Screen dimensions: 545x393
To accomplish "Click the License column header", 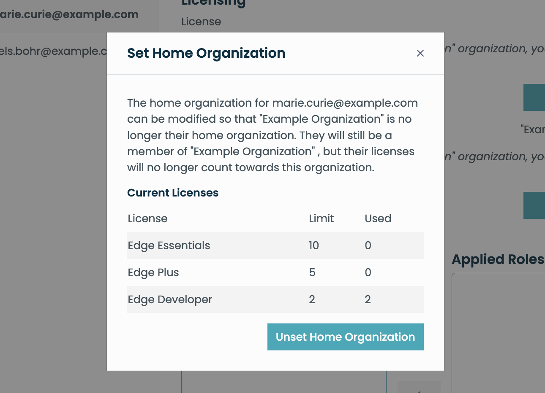I will [147, 218].
